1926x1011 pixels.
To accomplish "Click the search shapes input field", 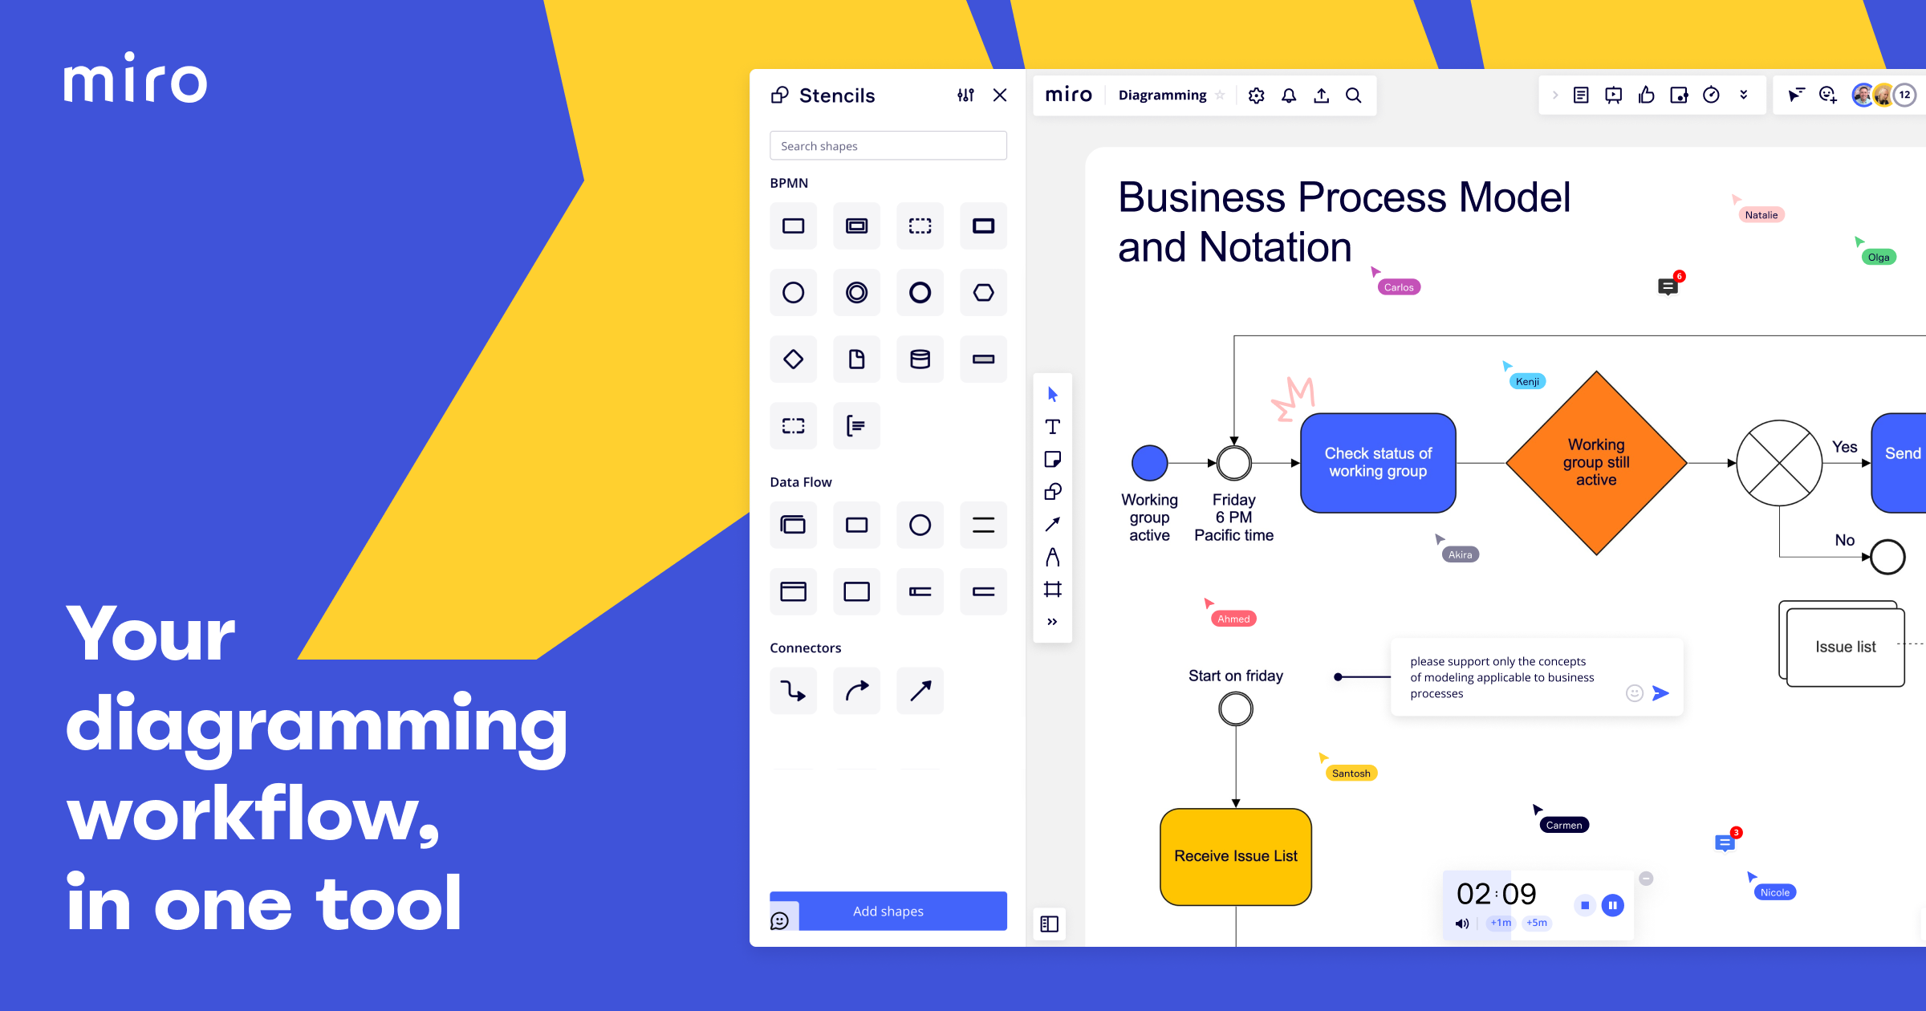I will pos(888,144).
